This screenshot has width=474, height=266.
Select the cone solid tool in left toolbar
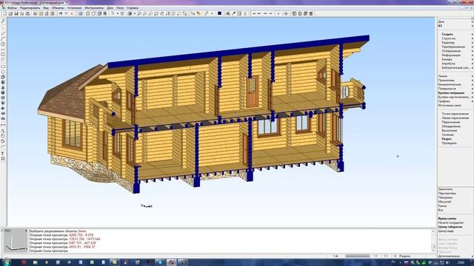(x=3, y=87)
